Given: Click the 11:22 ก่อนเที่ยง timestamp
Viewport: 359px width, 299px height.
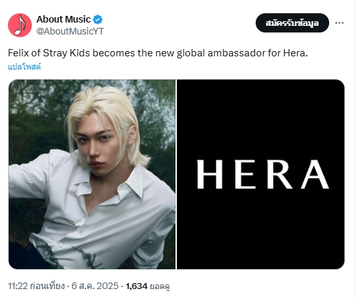Looking at the screenshot, I should pos(36,286).
